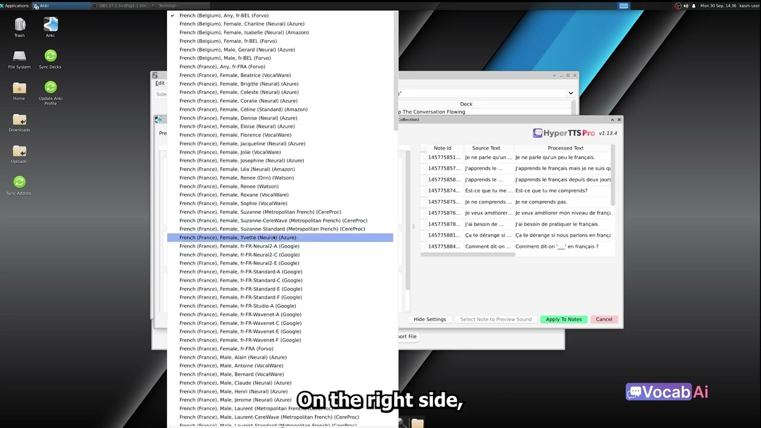Click the notes table horizontal scrollbar

pyautogui.click(x=468, y=254)
